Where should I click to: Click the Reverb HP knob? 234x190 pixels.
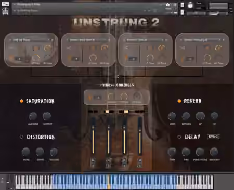[x=214, y=116]
